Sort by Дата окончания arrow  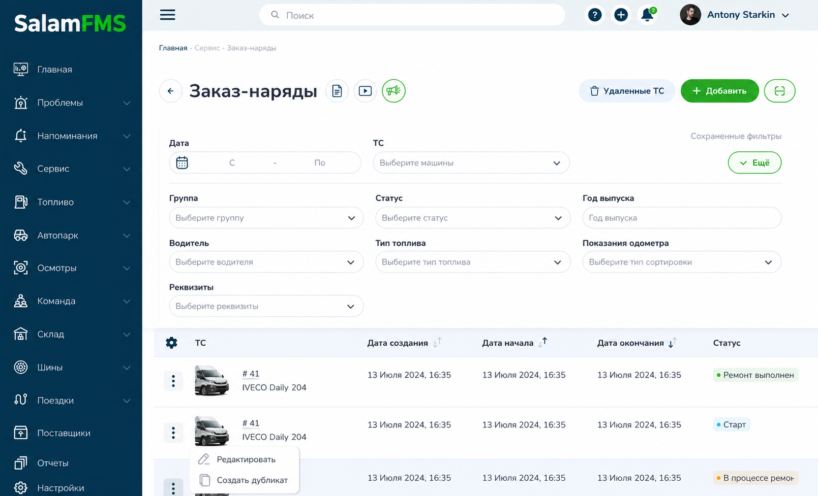pyautogui.click(x=673, y=343)
